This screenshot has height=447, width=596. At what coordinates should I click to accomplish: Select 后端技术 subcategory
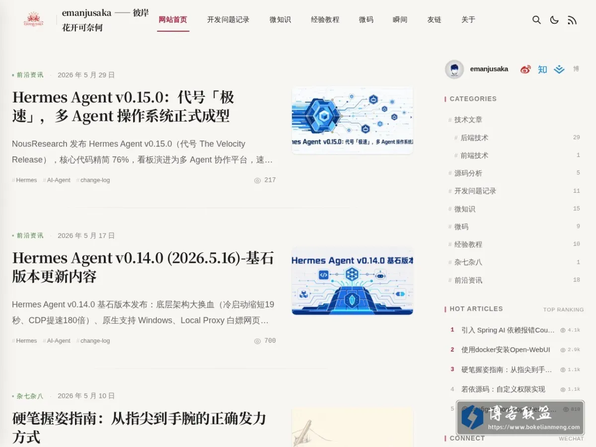coord(474,138)
